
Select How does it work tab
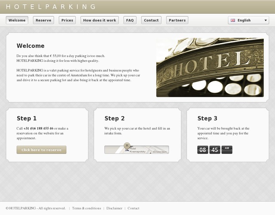[x=100, y=20]
